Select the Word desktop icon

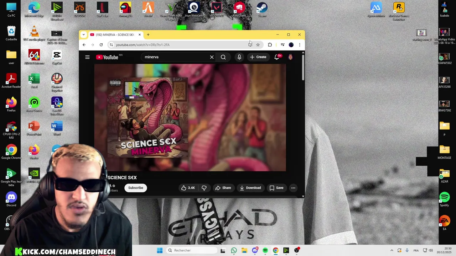click(57, 129)
